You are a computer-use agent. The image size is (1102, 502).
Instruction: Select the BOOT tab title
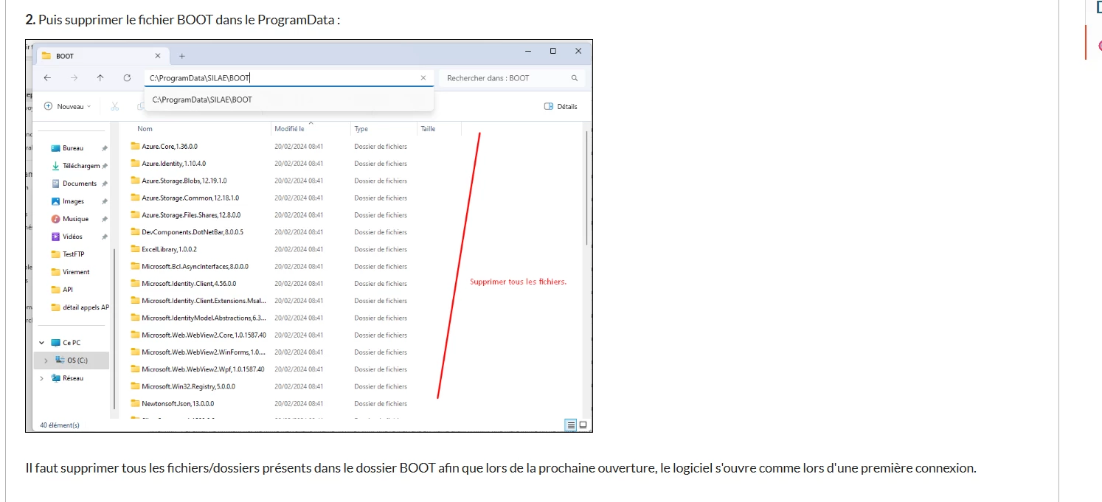(x=65, y=56)
